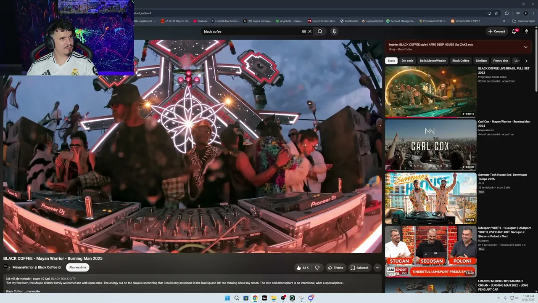Open YouTube notifications bell

coord(514,31)
